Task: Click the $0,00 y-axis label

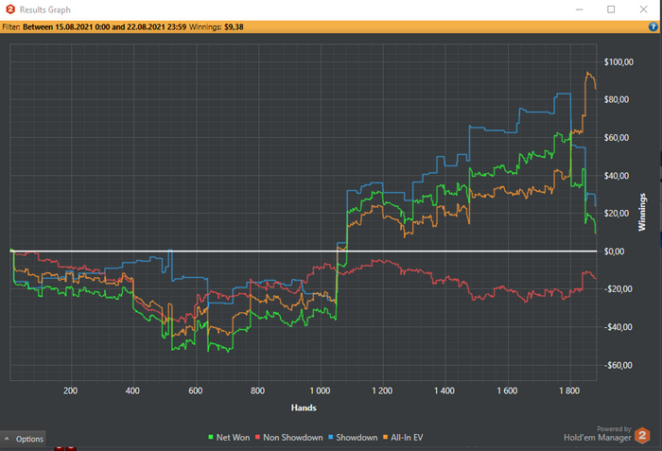Action: (x=615, y=252)
